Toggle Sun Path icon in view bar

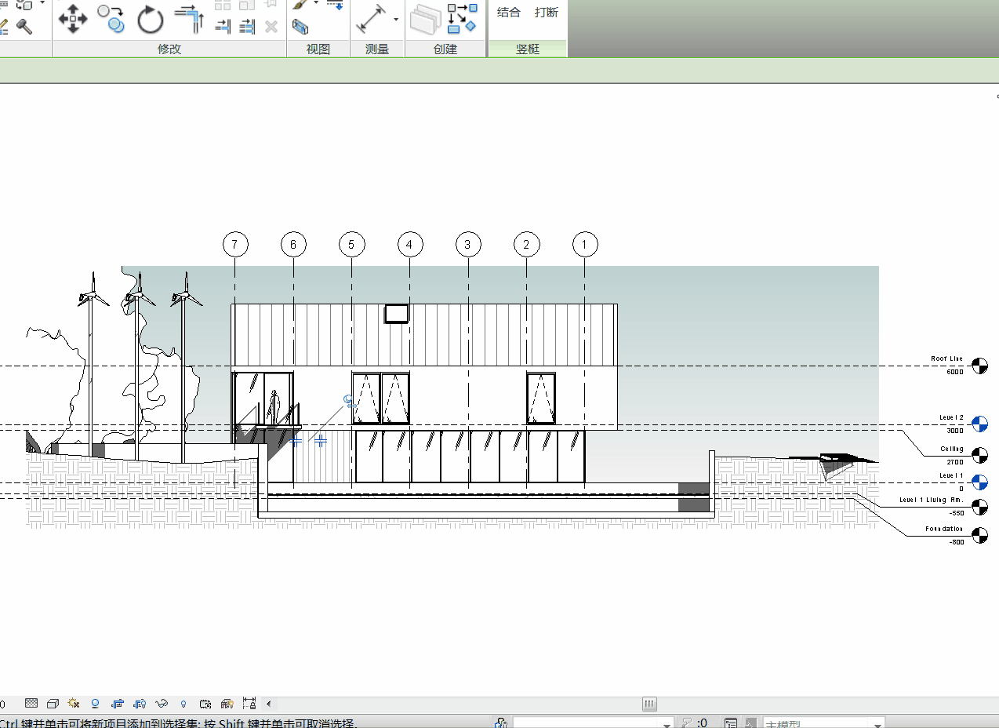(74, 704)
